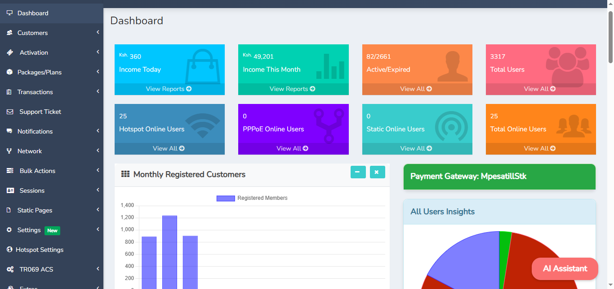
Task: Open the Dashboard menu item
Action: [x=52, y=13]
